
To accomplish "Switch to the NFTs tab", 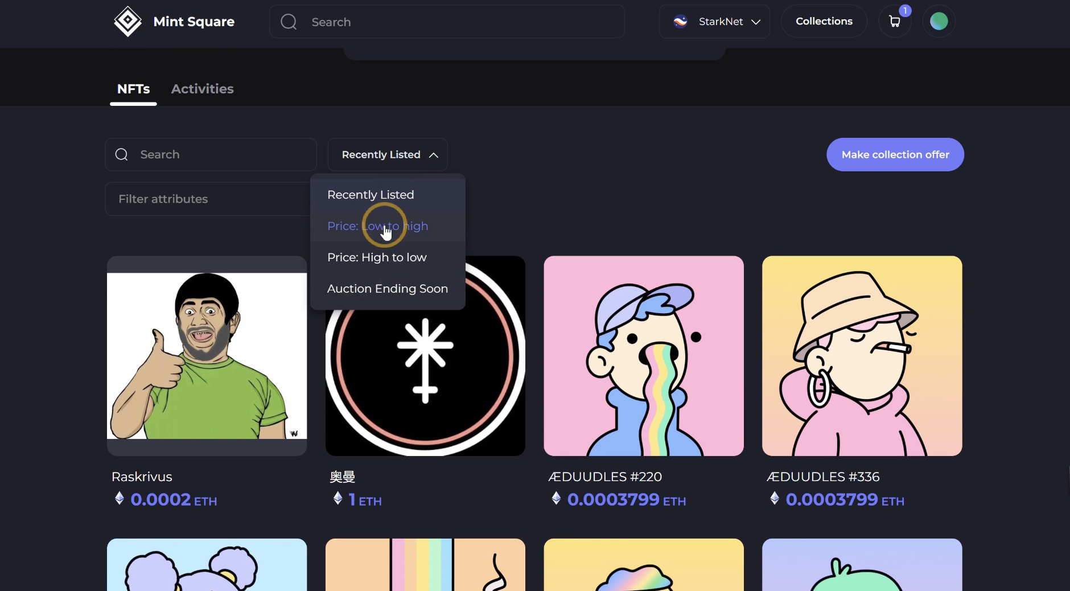I will coord(133,89).
